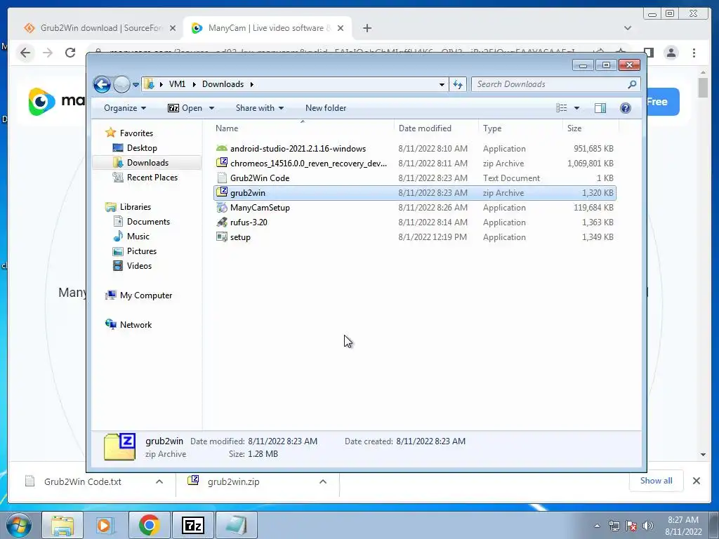Click Open with 7z toolbar button
Screen dimensions: 719x539
[185, 108]
